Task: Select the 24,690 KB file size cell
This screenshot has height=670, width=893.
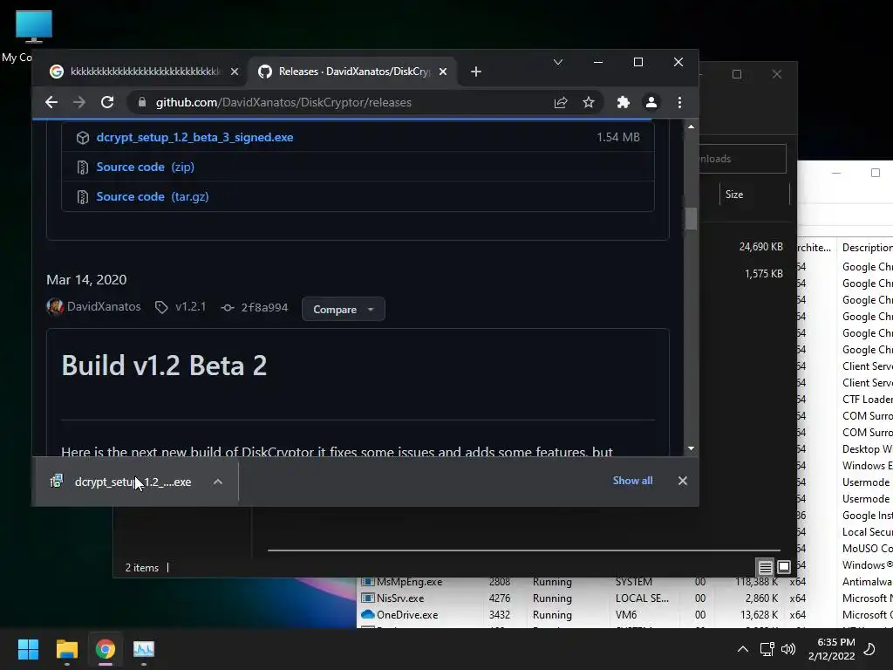Action: (x=760, y=247)
